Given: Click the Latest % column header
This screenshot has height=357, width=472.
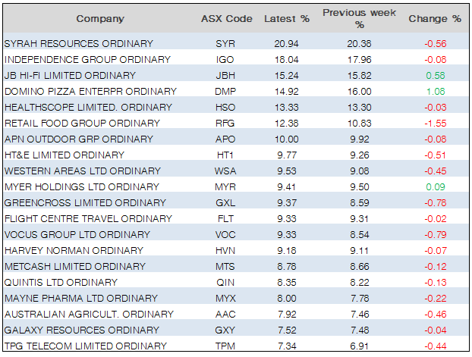Looking at the screenshot, I should click(x=285, y=19).
